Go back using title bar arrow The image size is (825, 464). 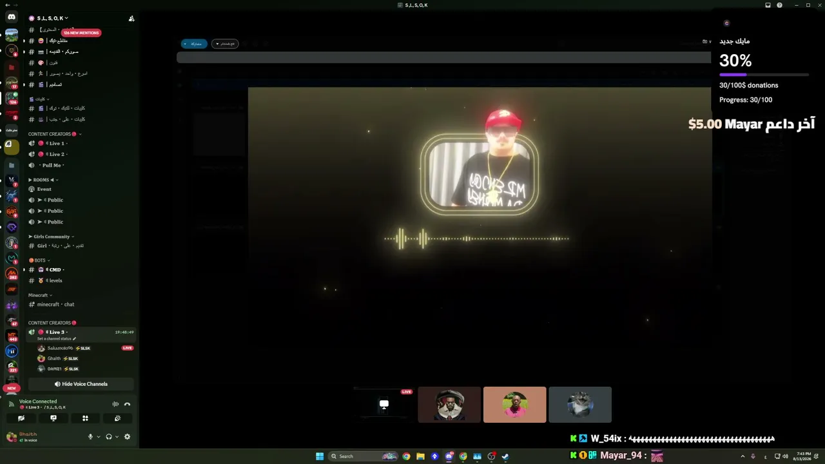(6, 5)
